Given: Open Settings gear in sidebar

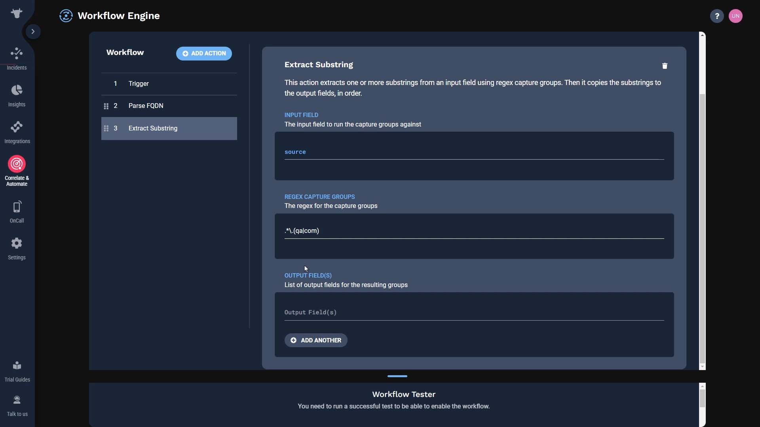Looking at the screenshot, I should 17,249.
